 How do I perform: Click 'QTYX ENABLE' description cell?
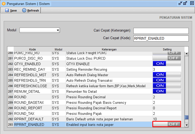(x=109, y=64)
